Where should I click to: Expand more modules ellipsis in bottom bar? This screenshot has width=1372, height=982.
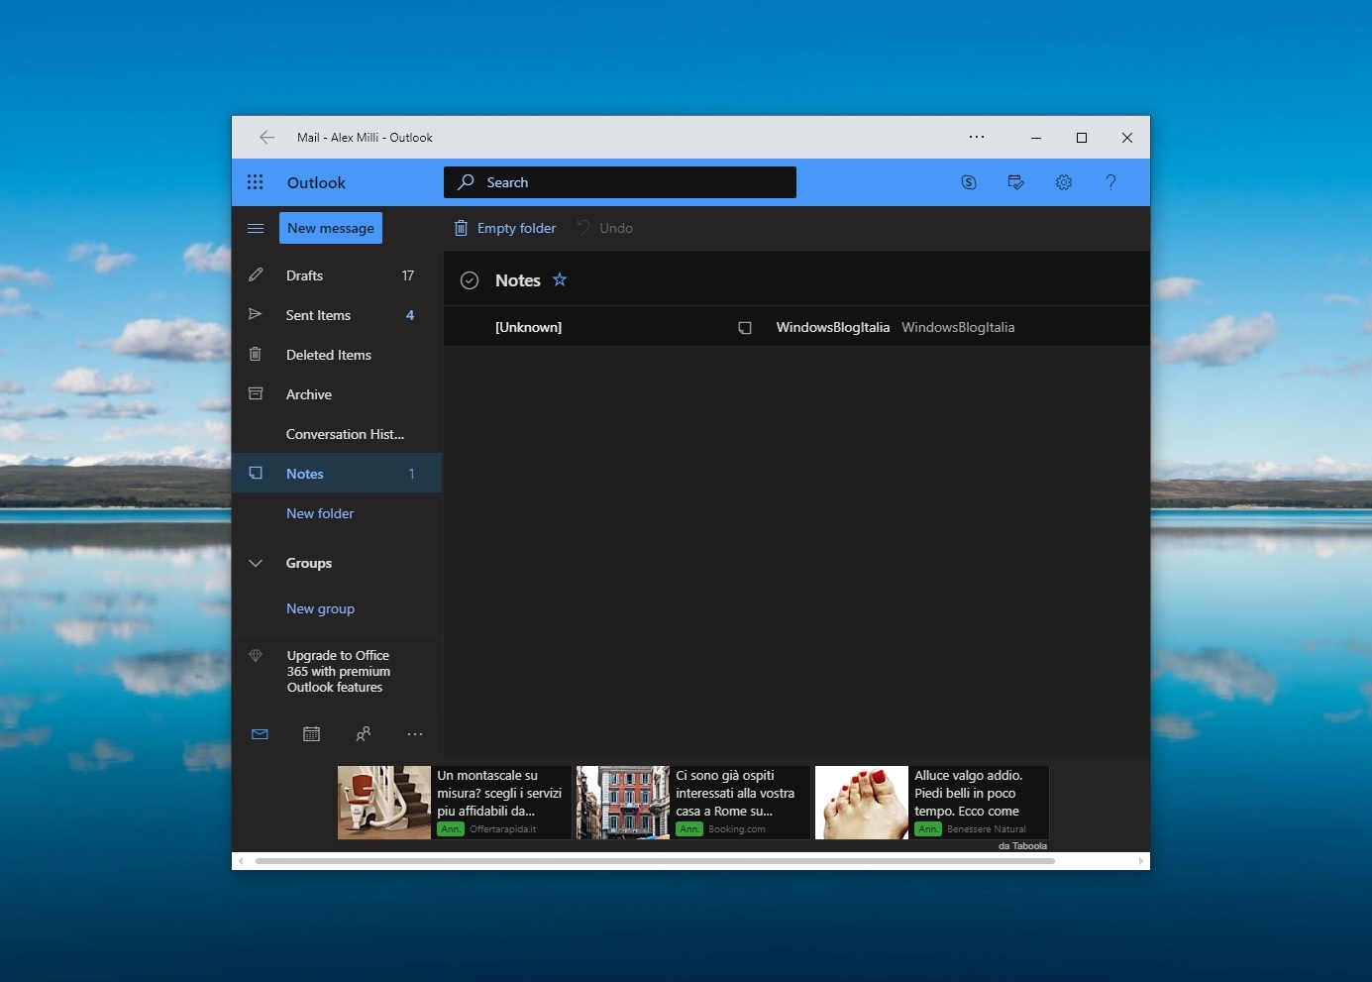tap(414, 734)
